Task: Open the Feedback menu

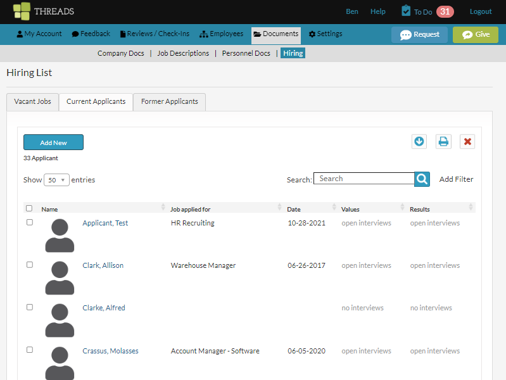Action: coord(91,34)
